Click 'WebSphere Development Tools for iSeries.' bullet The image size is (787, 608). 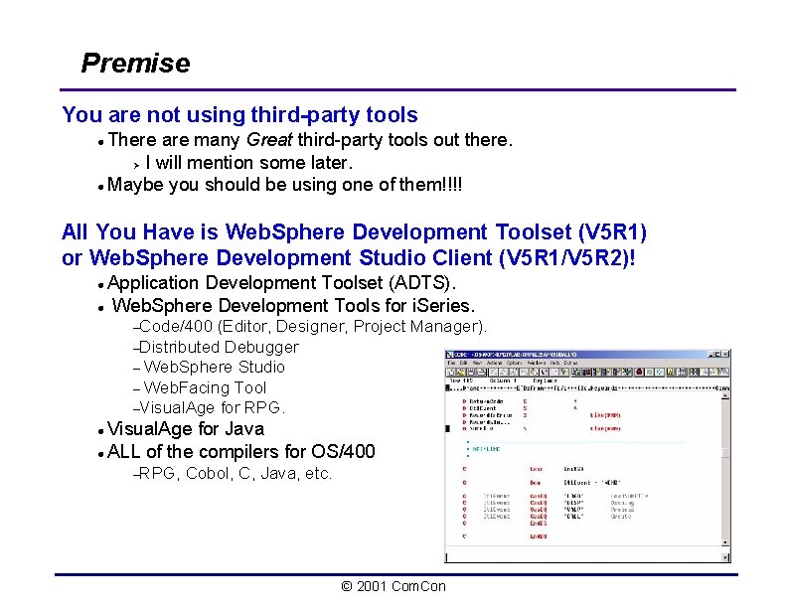pos(293,306)
